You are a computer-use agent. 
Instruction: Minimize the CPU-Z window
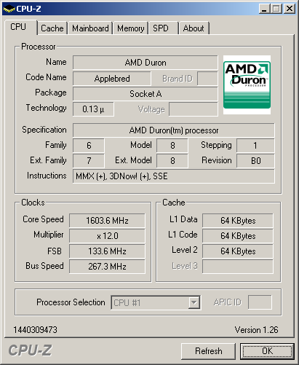[x=264, y=9]
